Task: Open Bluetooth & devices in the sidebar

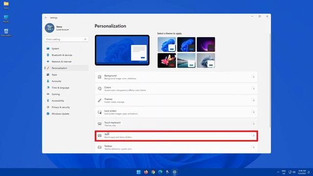Action: point(67,55)
